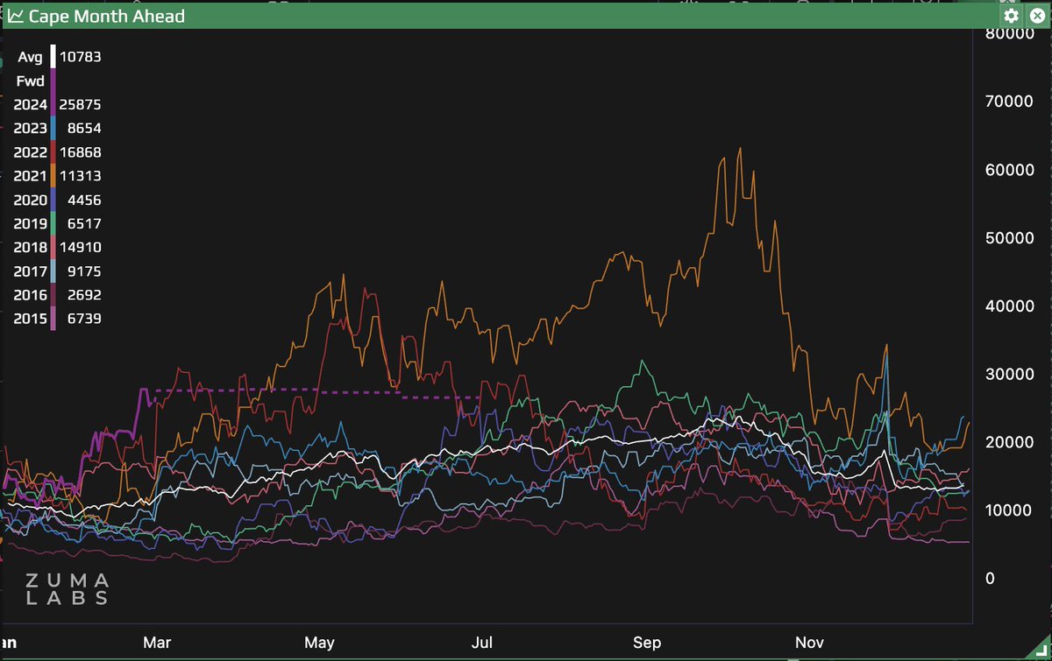This screenshot has height=661, width=1052.
Task: Select the 2024 value 25875
Action: [81, 104]
